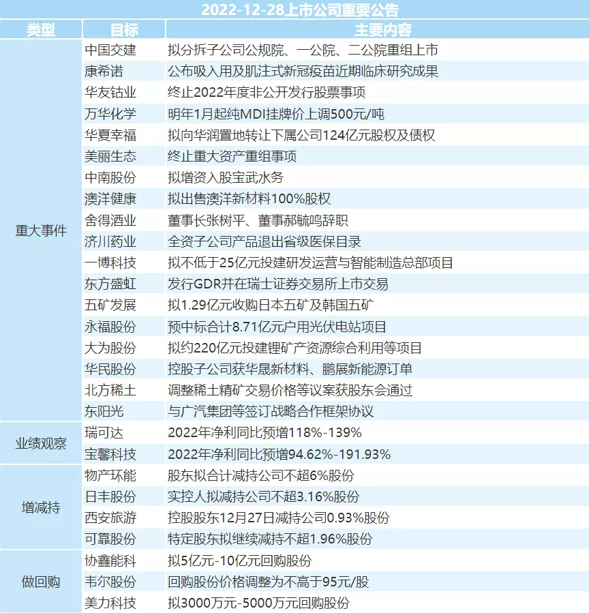
Task: Select company name 一博科技
Action: tap(110, 263)
